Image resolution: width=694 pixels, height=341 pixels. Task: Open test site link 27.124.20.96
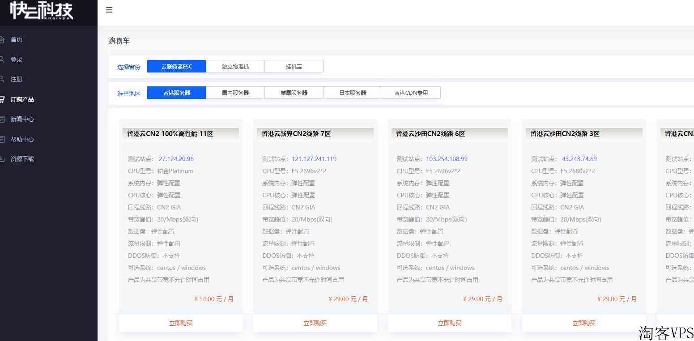[x=176, y=159]
